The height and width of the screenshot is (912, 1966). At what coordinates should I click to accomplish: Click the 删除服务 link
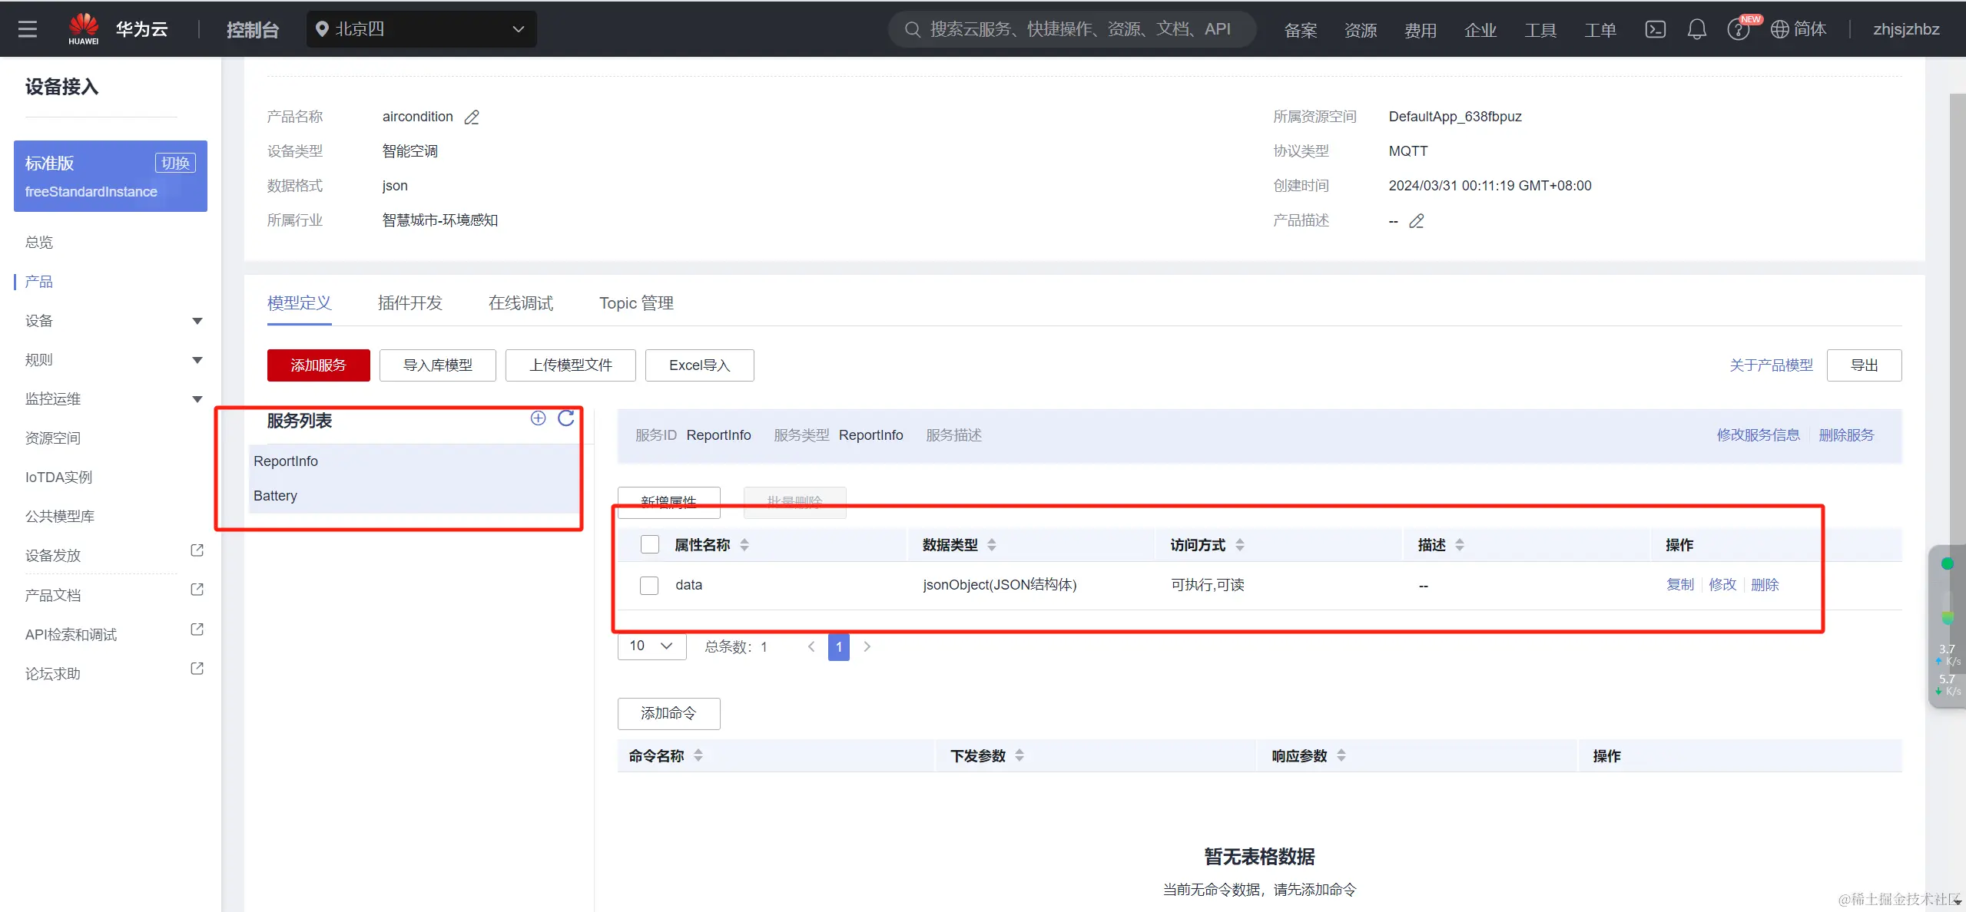[x=1845, y=435]
